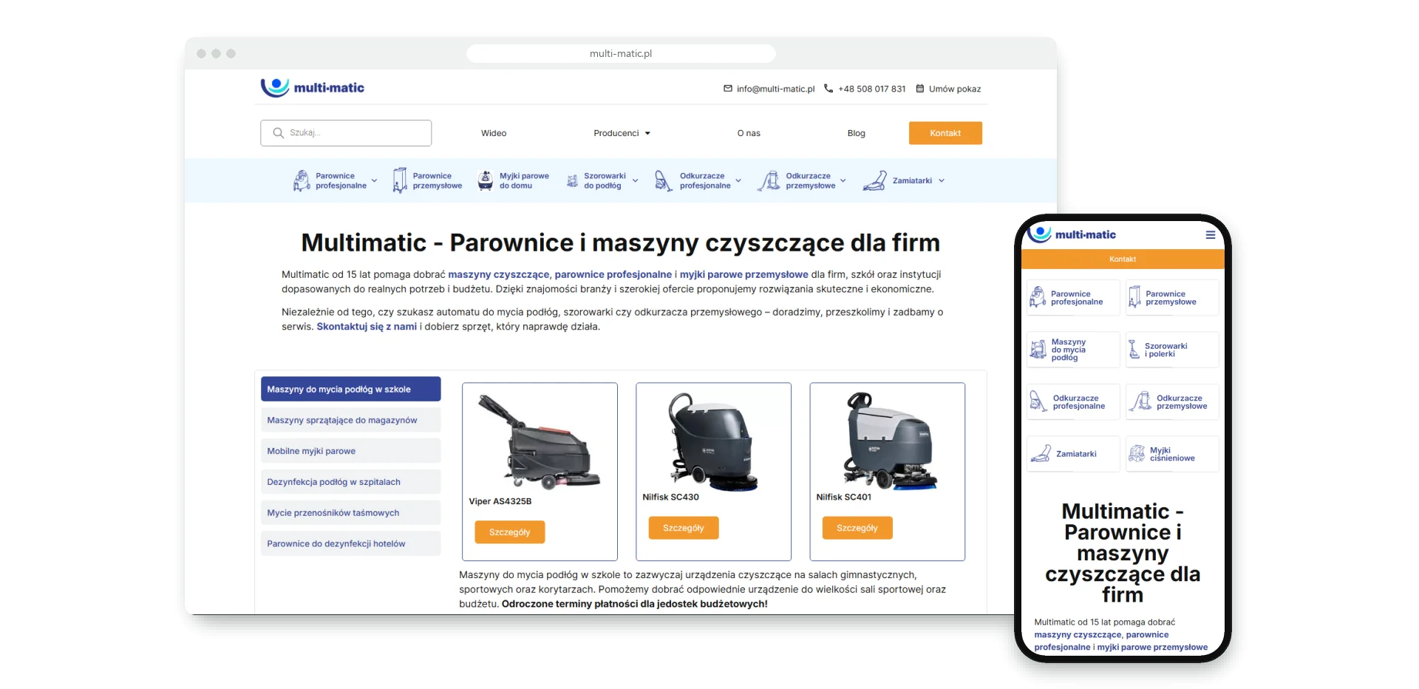The height and width of the screenshot is (689, 1419).
Task: Expand chevron next to Odkurzacze przemysłowe
Action: 843,180
